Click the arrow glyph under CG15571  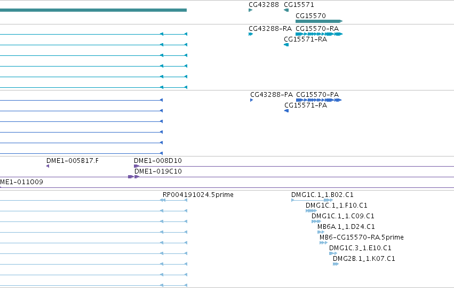[286, 10]
